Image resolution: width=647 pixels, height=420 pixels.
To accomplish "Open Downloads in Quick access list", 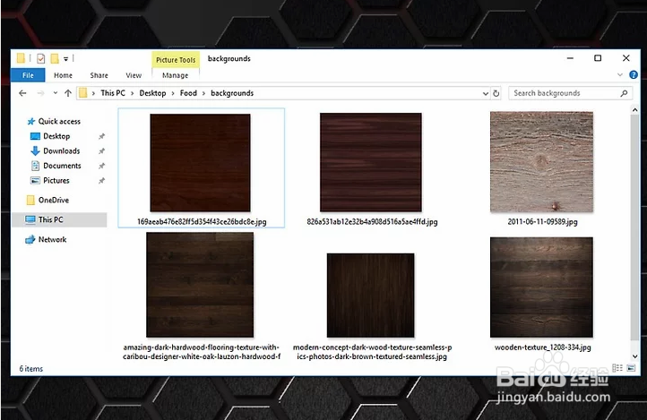I will tap(62, 150).
